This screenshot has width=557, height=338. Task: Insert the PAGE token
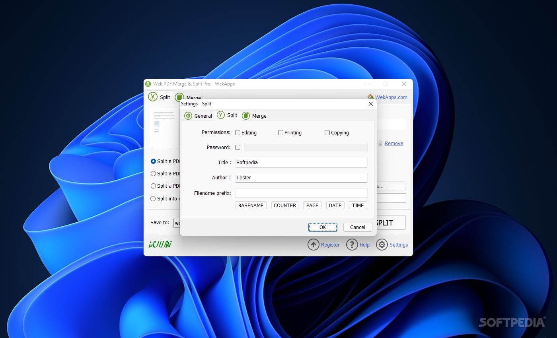click(x=312, y=205)
